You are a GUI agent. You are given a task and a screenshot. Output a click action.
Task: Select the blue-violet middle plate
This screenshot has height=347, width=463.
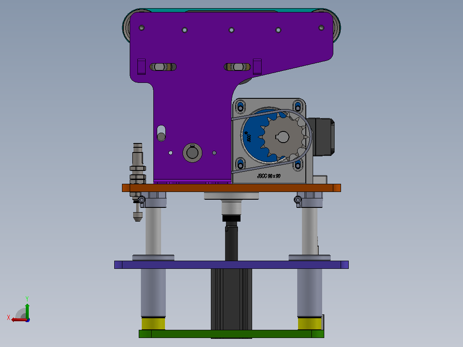(231, 265)
